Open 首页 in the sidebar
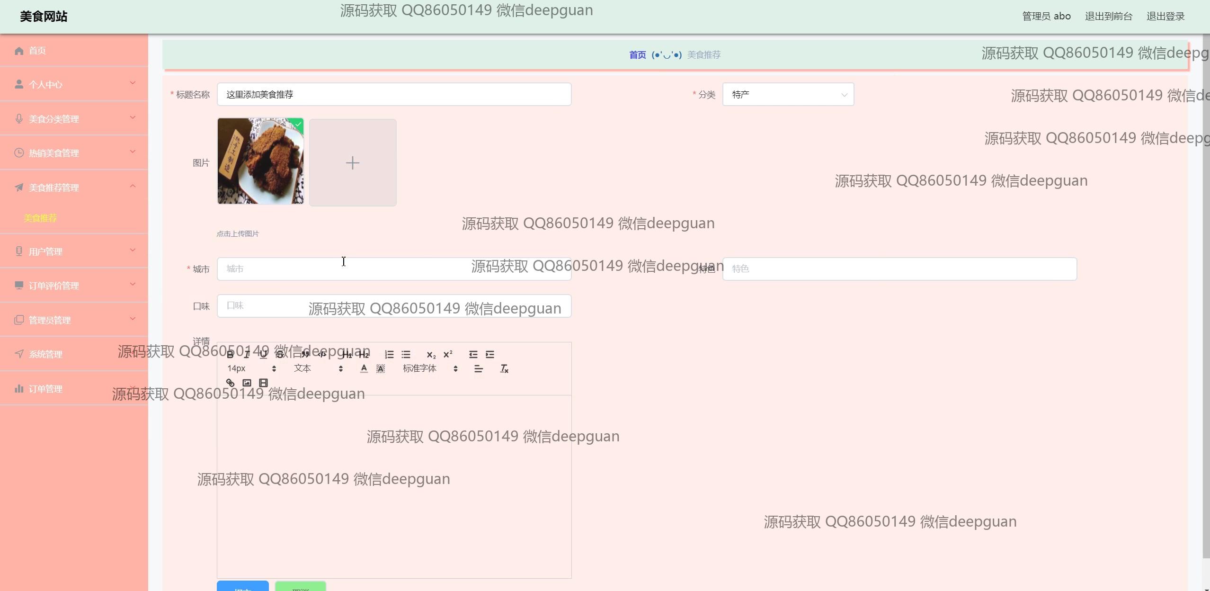 click(x=37, y=51)
